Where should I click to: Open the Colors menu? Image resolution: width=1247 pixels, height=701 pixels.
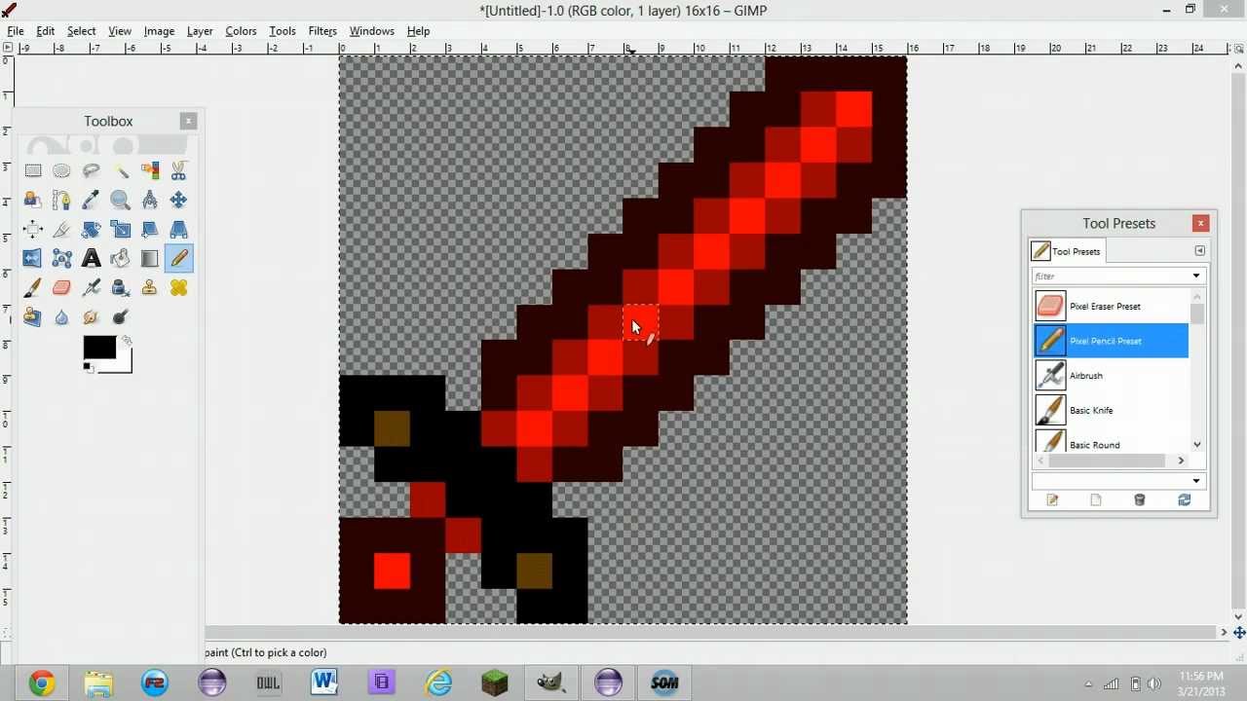coord(241,30)
